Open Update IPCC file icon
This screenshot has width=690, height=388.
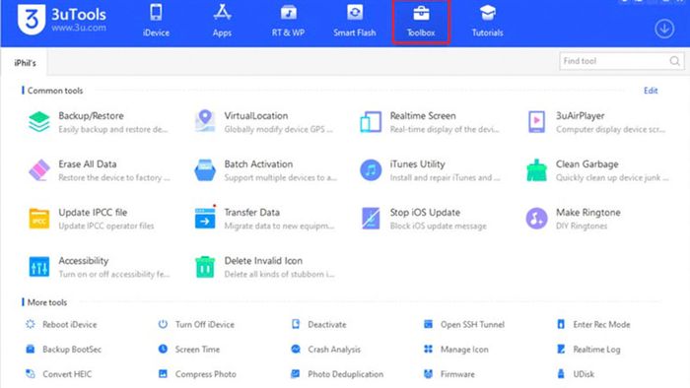pos(39,219)
